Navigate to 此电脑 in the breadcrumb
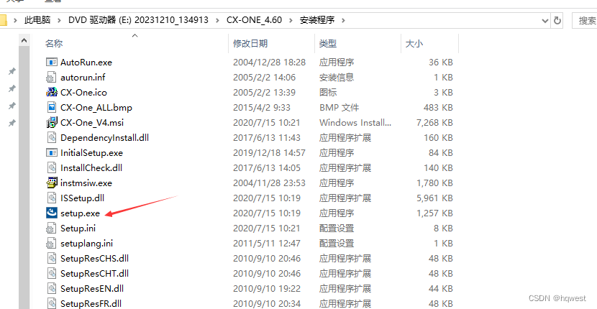This screenshot has width=597, height=309. [37, 20]
